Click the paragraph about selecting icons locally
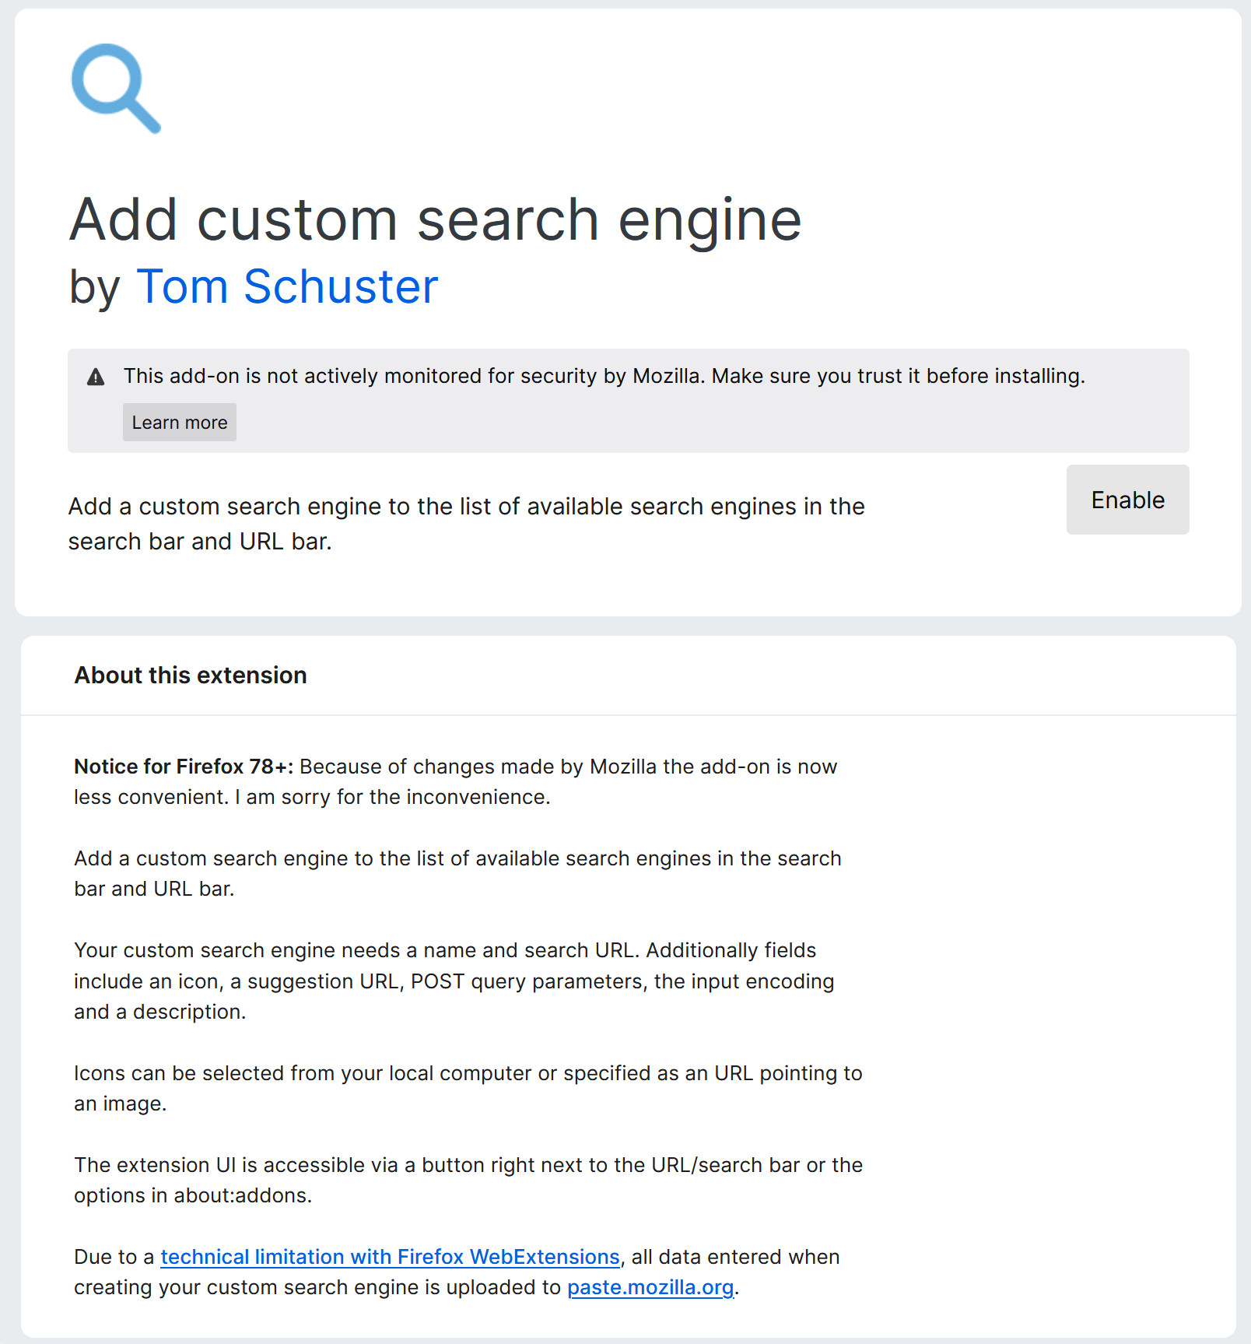 pos(467,1087)
